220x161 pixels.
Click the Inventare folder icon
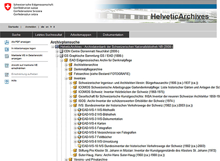[x=70, y=78]
